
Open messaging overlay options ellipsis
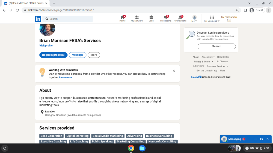[x=256, y=139]
